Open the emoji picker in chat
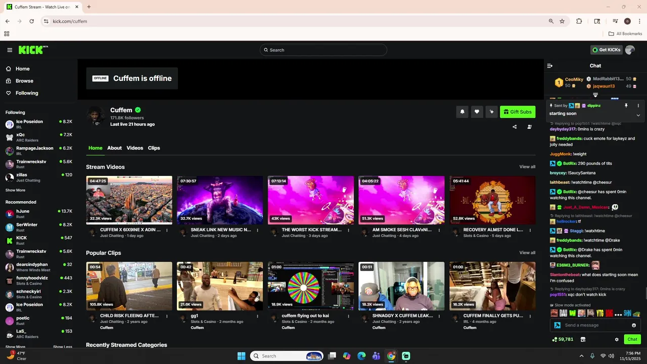This screenshot has height=364, width=647. [634, 325]
